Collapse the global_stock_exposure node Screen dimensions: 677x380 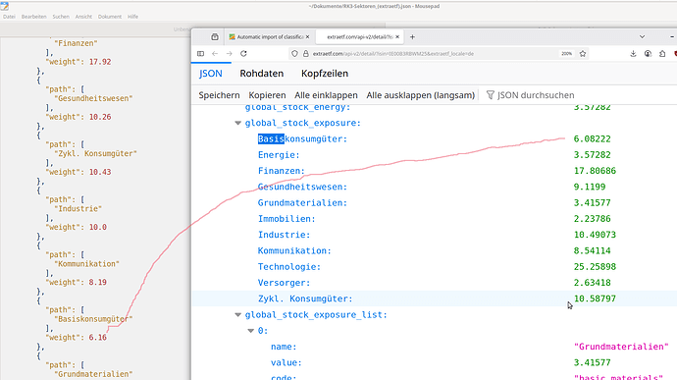click(x=237, y=123)
